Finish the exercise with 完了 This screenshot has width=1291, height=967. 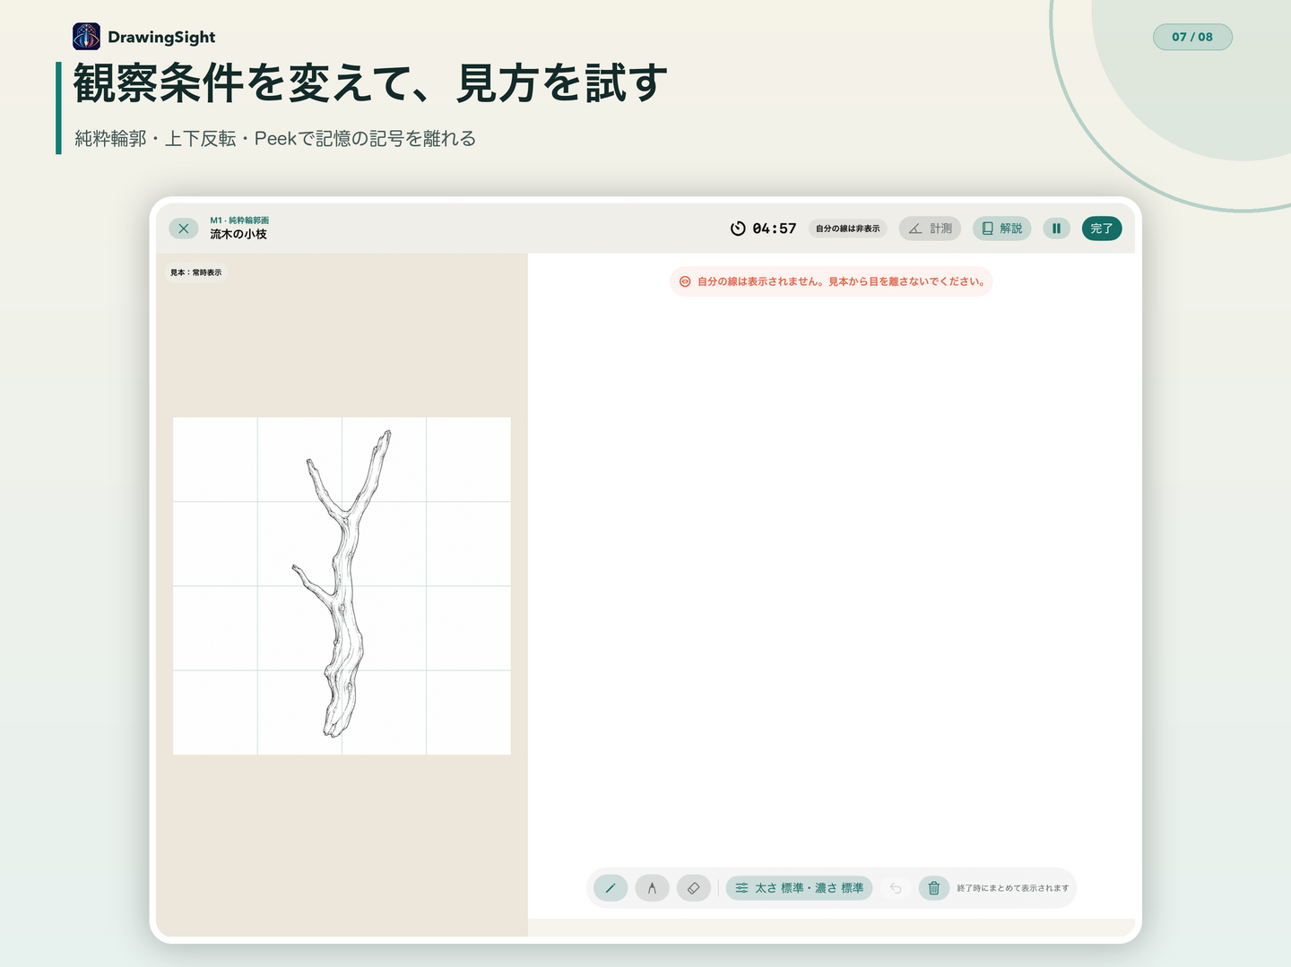tap(1102, 229)
